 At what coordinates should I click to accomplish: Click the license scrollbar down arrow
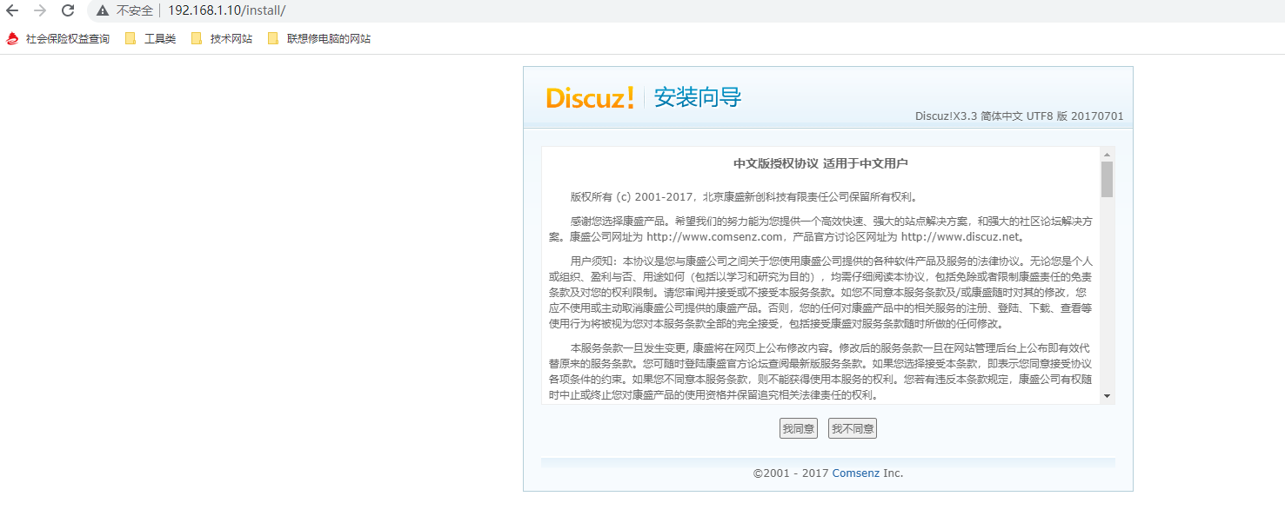[x=1107, y=396]
